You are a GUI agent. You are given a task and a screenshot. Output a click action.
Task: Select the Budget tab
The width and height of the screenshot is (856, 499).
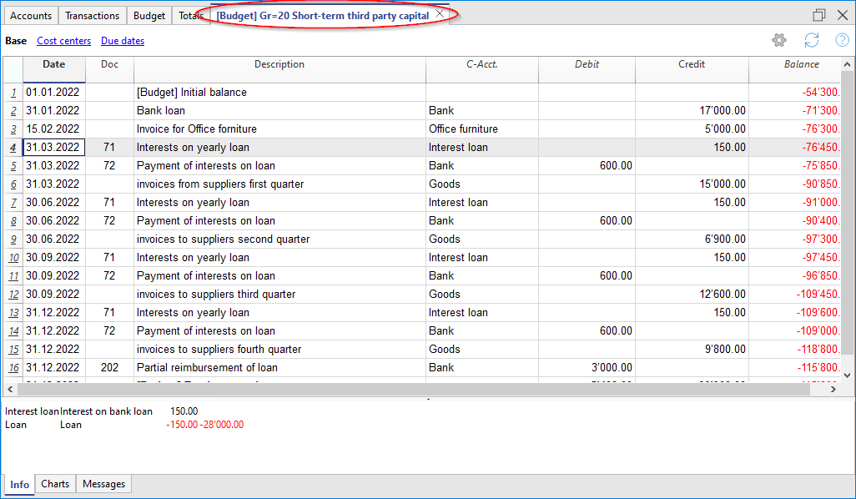pos(149,16)
